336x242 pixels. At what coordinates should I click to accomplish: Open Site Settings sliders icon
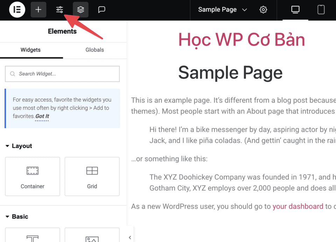59,10
